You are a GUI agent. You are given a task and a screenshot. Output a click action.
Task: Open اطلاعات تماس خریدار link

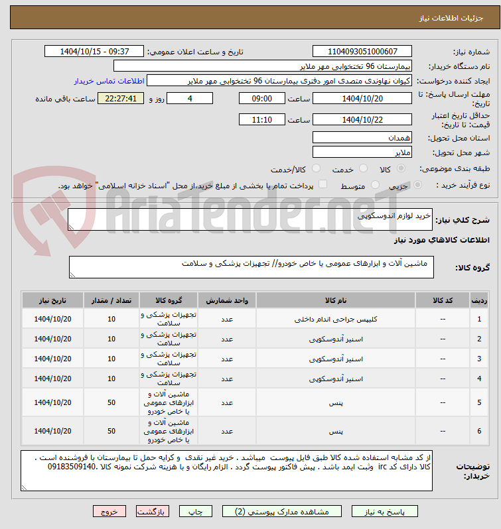coord(109,81)
